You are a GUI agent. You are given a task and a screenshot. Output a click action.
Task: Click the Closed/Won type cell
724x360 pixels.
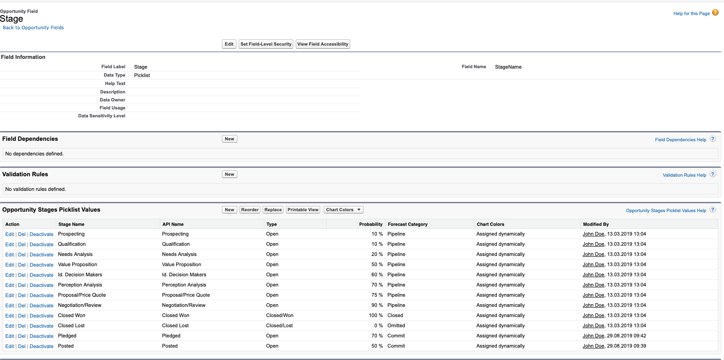[x=280, y=315]
